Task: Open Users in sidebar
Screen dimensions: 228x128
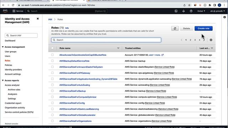Action: (x=7, y=56)
